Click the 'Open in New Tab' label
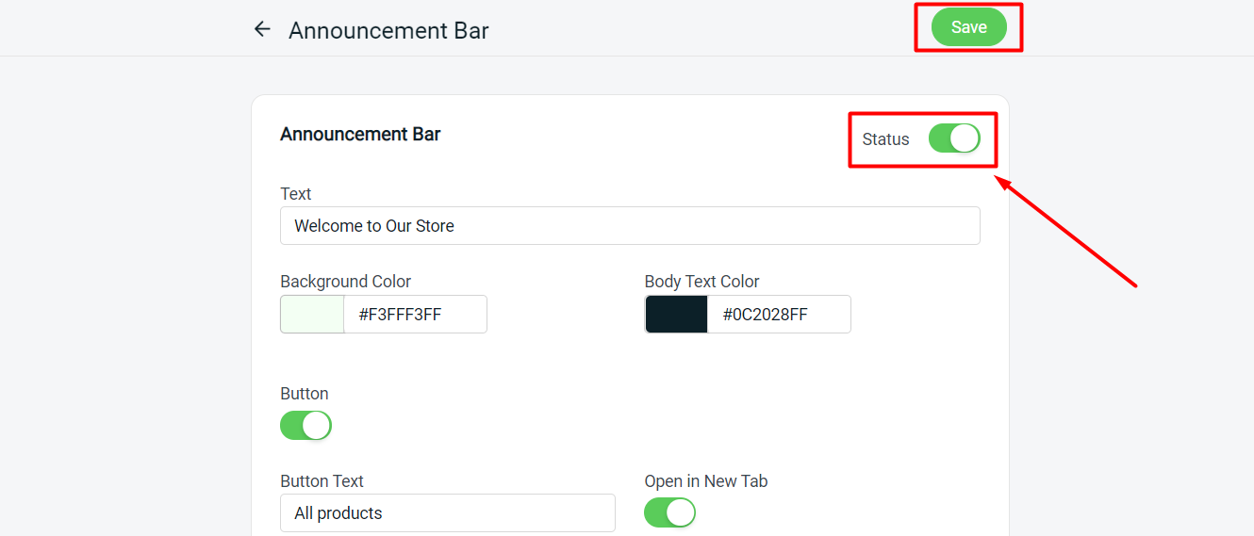Viewport: 1254px width, 536px height. (705, 481)
